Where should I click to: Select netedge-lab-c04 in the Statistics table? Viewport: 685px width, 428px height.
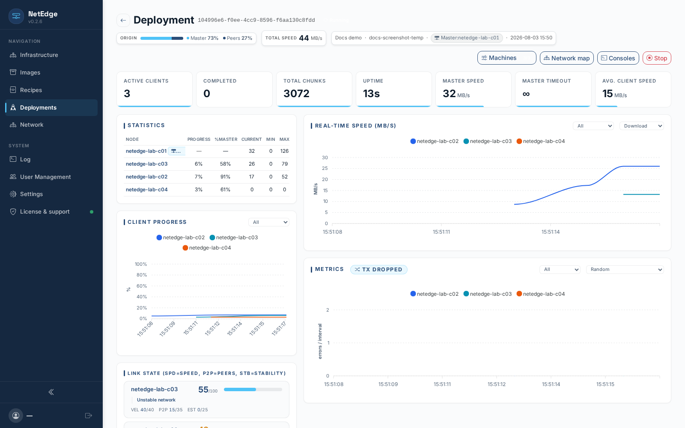tap(146, 190)
